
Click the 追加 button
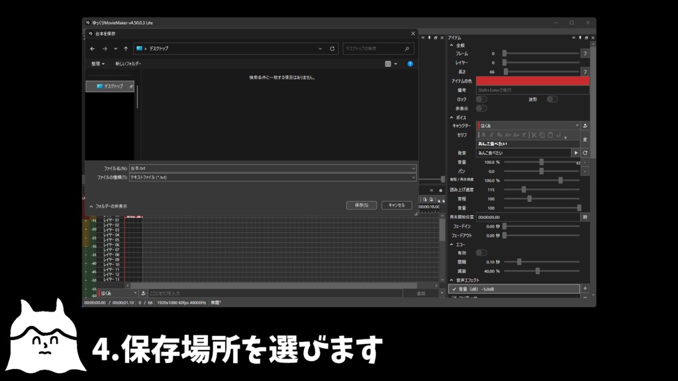pyautogui.click(x=420, y=293)
